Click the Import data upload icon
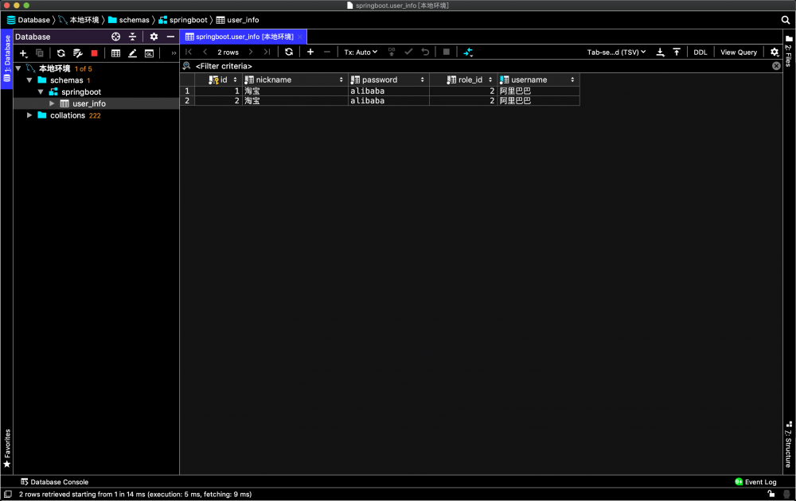The height and width of the screenshot is (501, 796). tap(677, 52)
